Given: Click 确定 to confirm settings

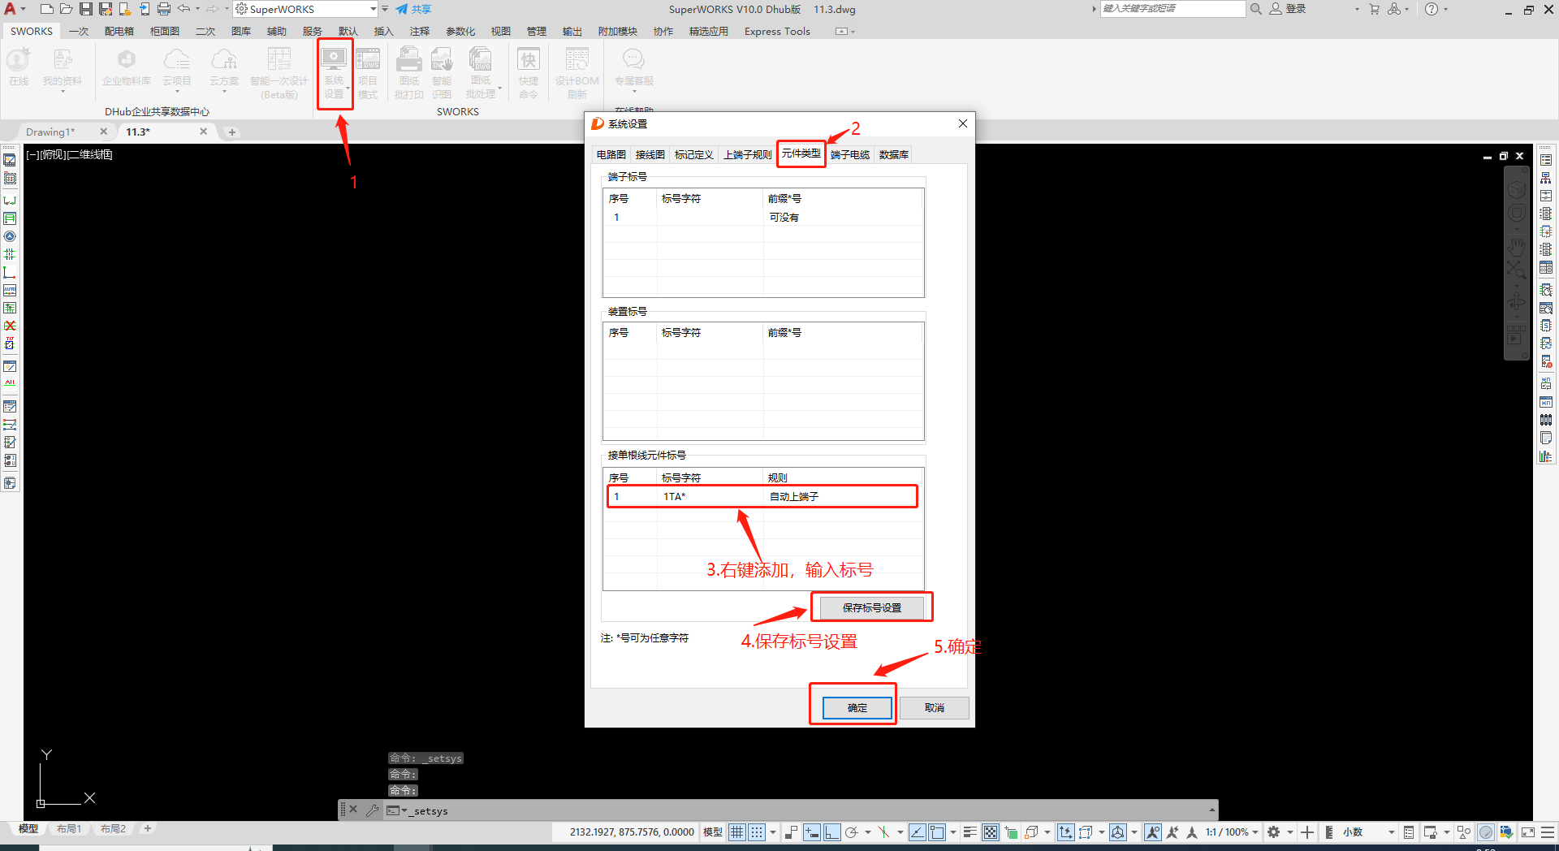Looking at the screenshot, I should [x=857, y=708].
